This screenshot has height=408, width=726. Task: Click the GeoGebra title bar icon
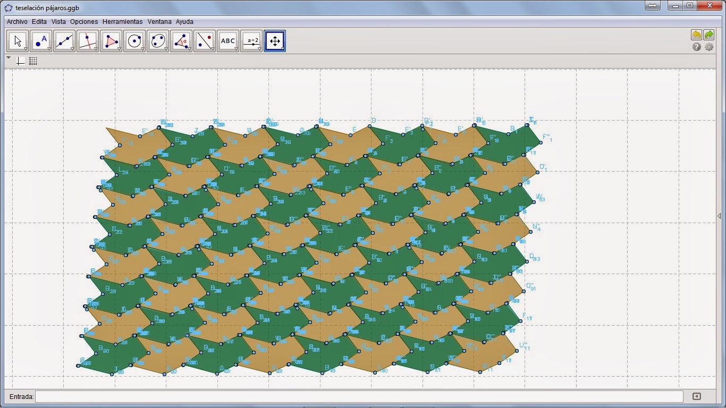pos(9,8)
